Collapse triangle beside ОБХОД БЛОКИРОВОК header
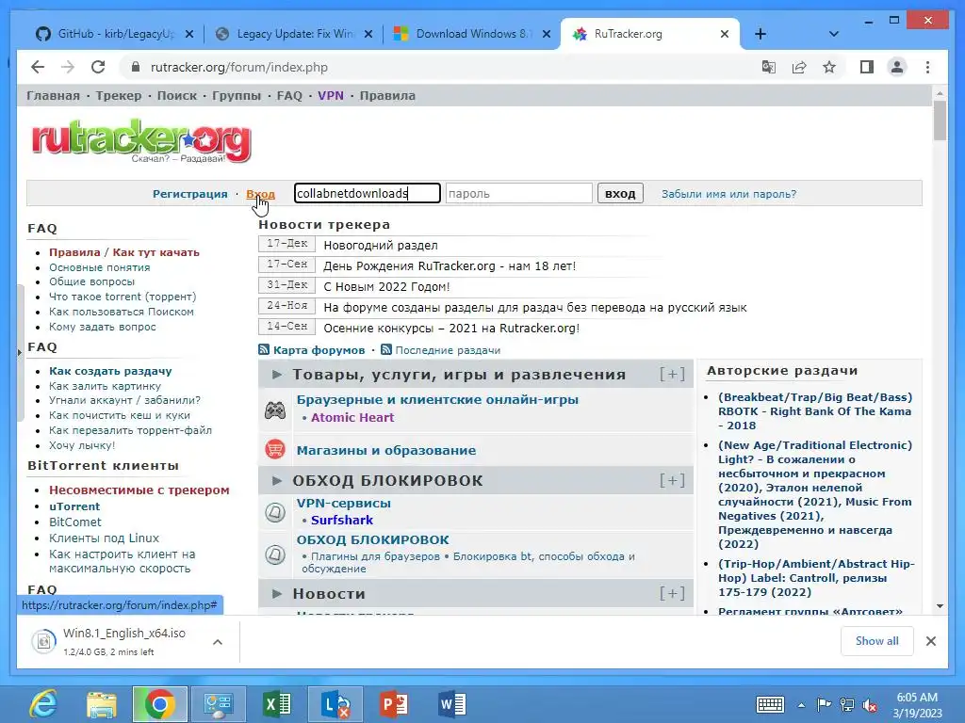The image size is (965, 723). [277, 481]
